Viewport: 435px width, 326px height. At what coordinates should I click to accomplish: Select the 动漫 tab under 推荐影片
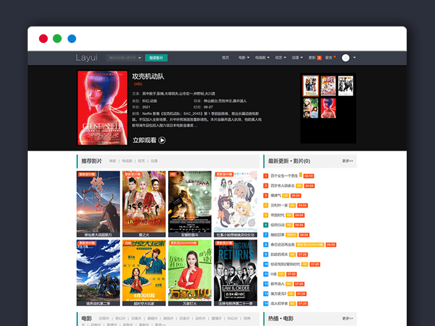tap(154, 161)
